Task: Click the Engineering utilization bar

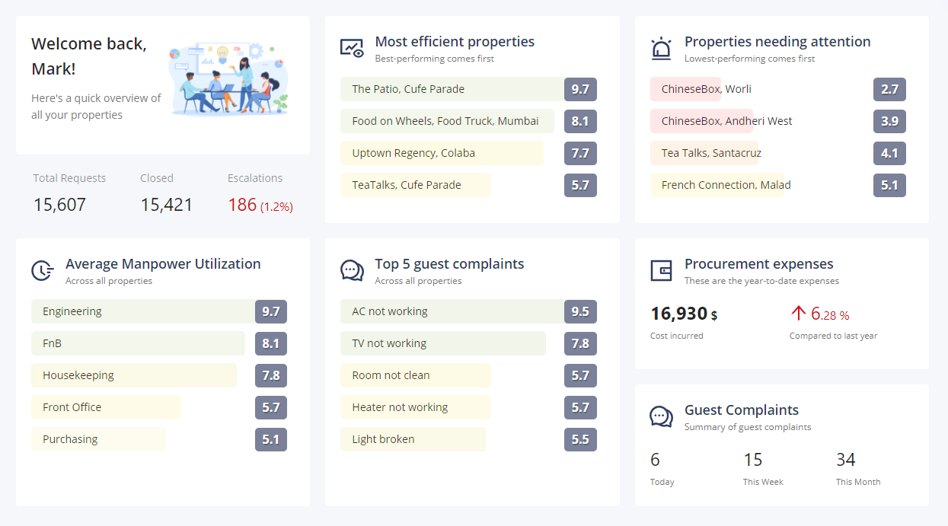Action: point(143,311)
